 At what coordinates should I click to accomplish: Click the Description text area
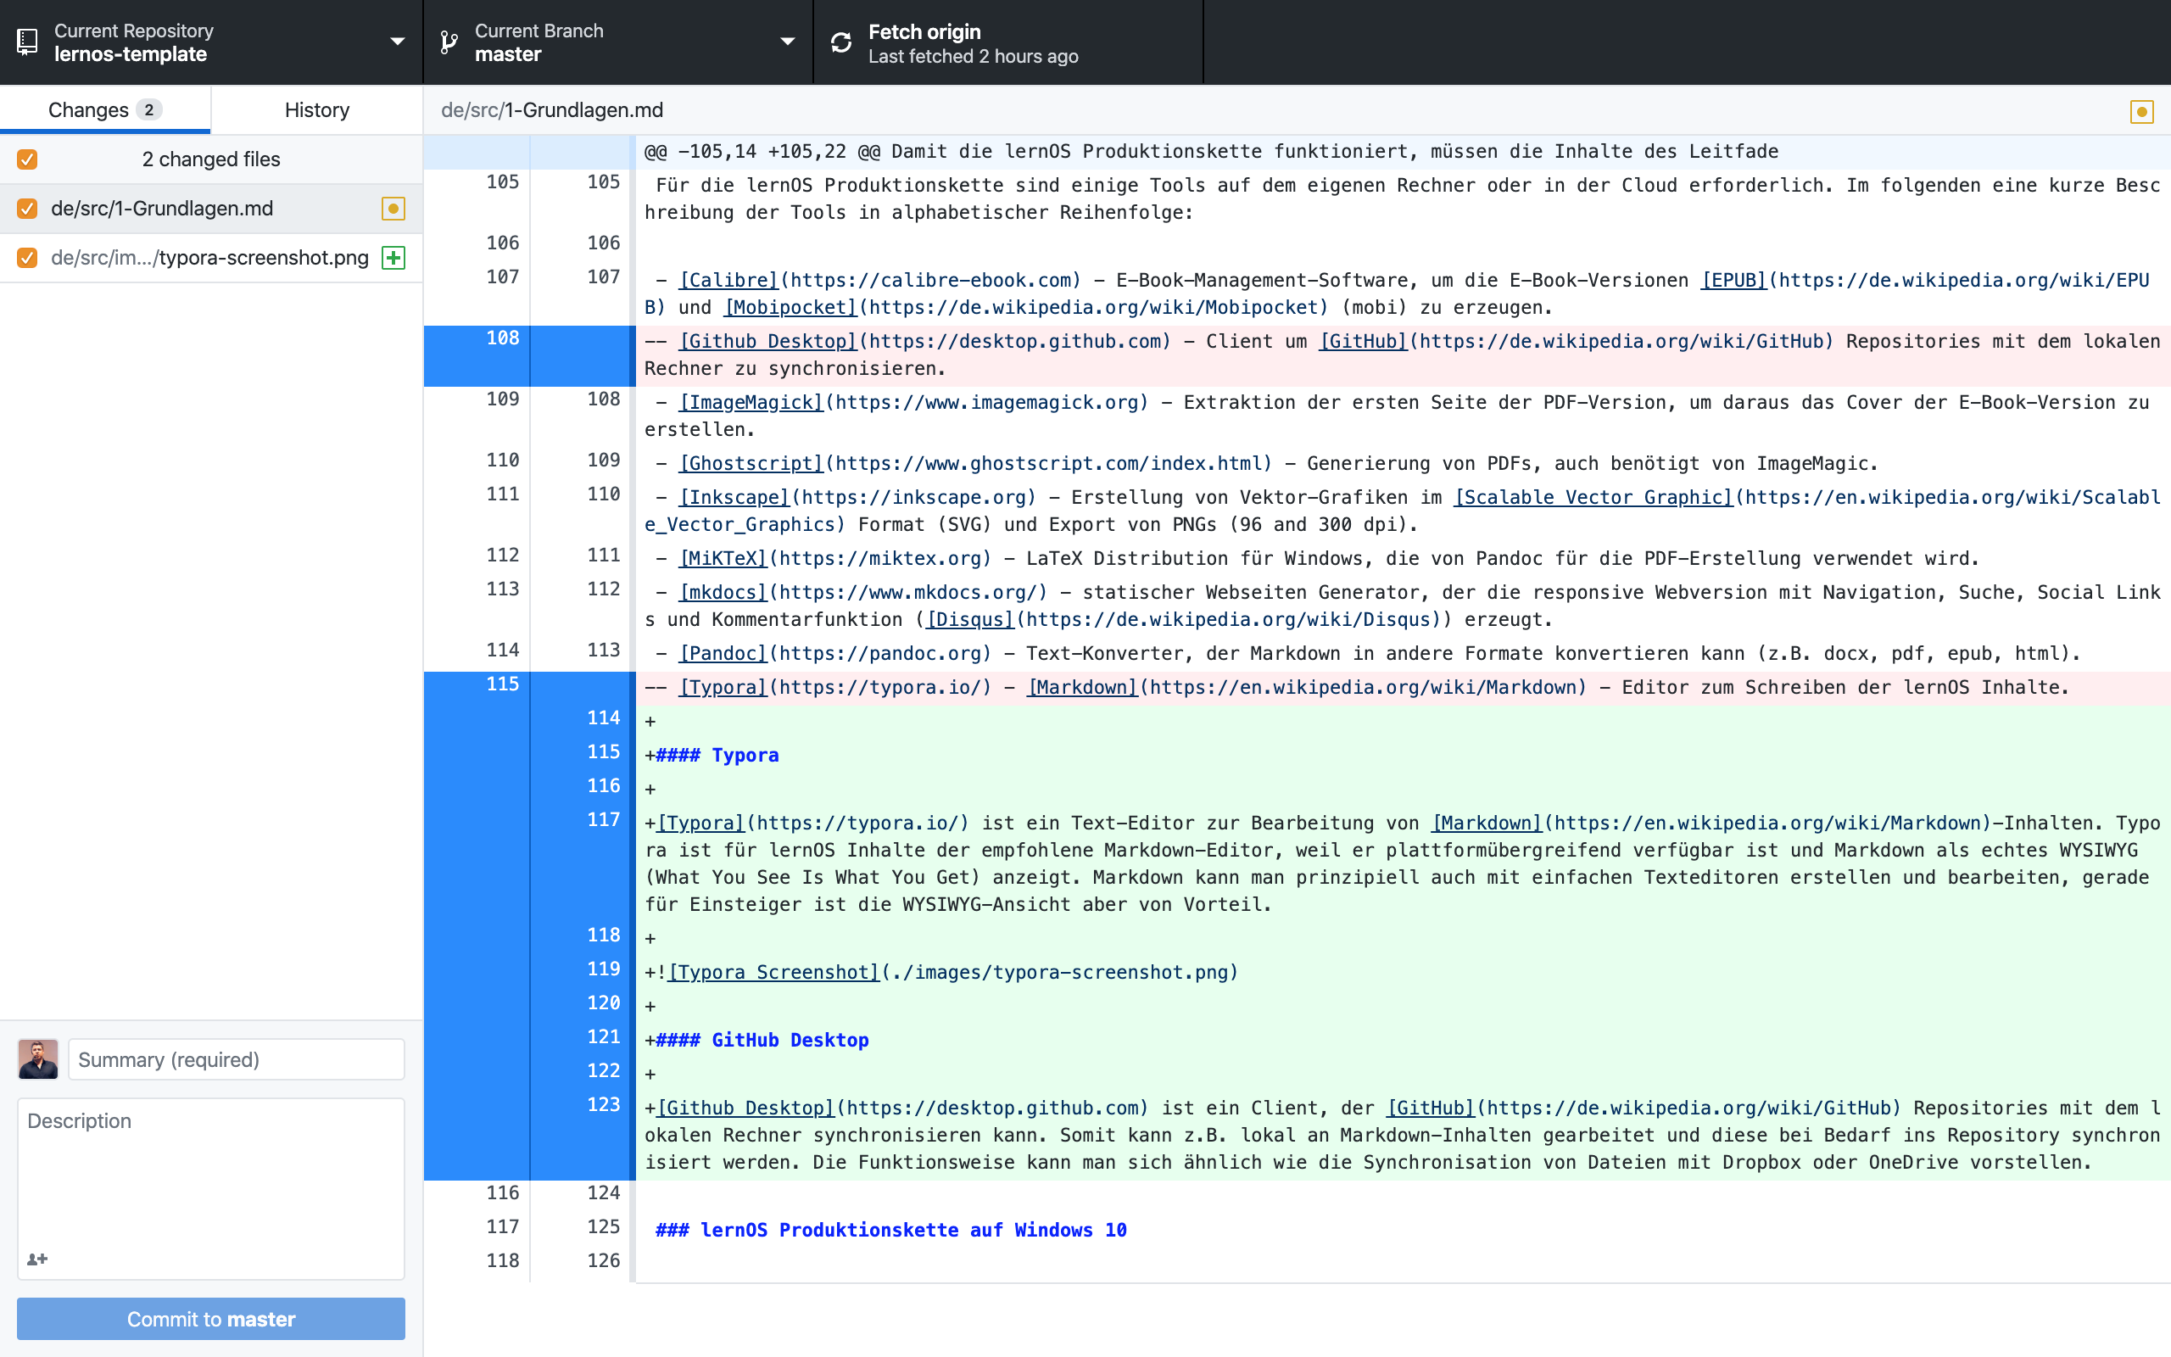211,1188
